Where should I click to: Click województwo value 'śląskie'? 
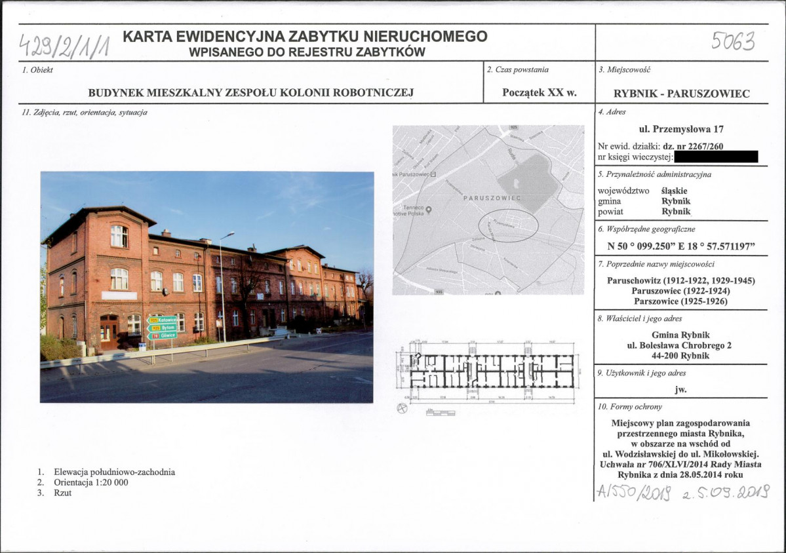[x=674, y=191]
